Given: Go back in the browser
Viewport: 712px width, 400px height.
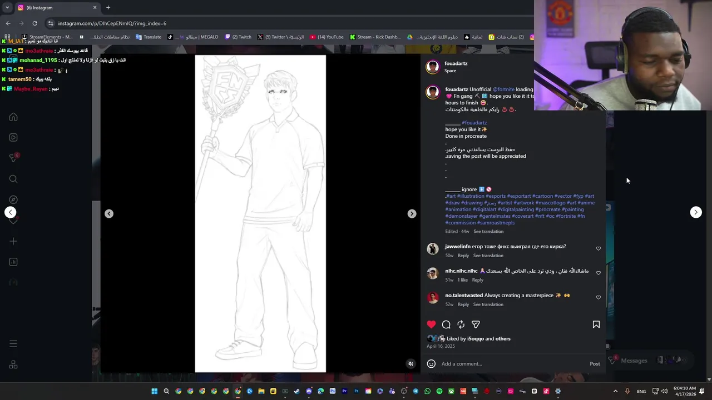Looking at the screenshot, I should (x=8, y=23).
